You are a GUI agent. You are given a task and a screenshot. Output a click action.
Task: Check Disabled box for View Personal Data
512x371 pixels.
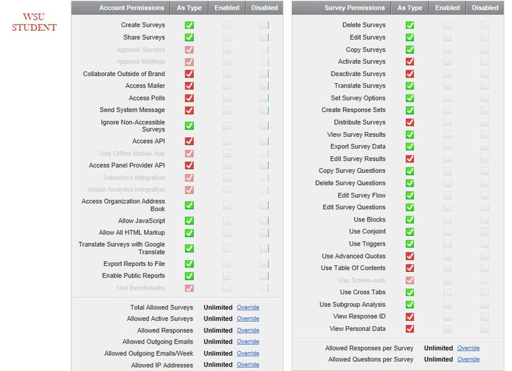(484, 329)
